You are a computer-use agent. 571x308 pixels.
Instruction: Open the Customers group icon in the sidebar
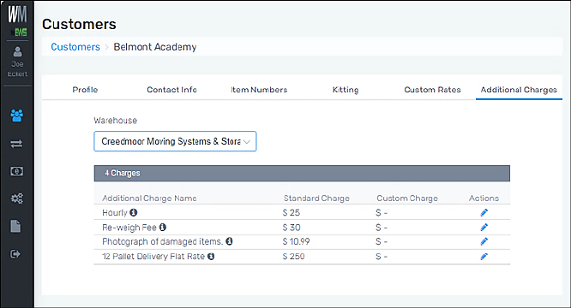click(x=17, y=115)
